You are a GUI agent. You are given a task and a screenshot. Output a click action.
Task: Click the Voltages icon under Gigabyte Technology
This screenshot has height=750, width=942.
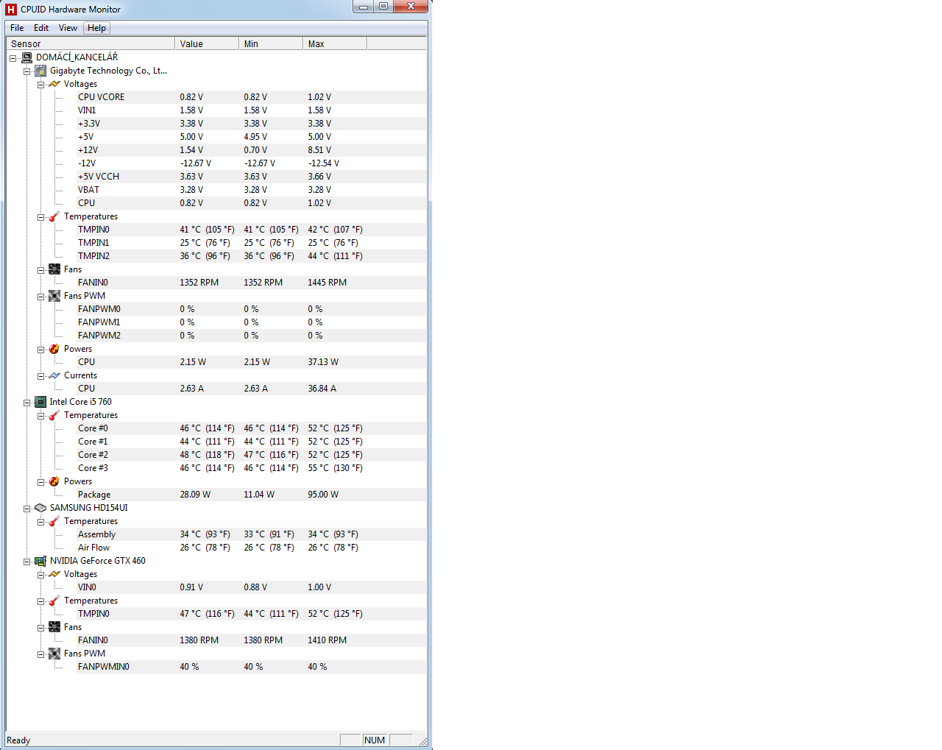tap(54, 84)
